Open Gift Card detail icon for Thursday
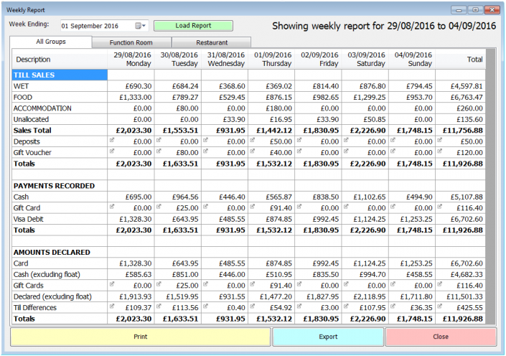Image resolution: width=506 pixels, height=356 pixels. tap(252, 207)
